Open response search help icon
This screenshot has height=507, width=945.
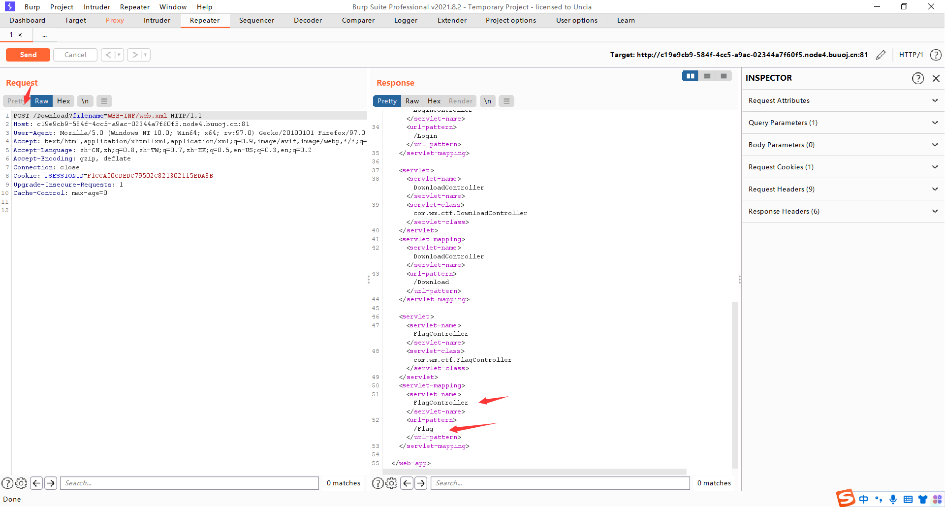[378, 483]
